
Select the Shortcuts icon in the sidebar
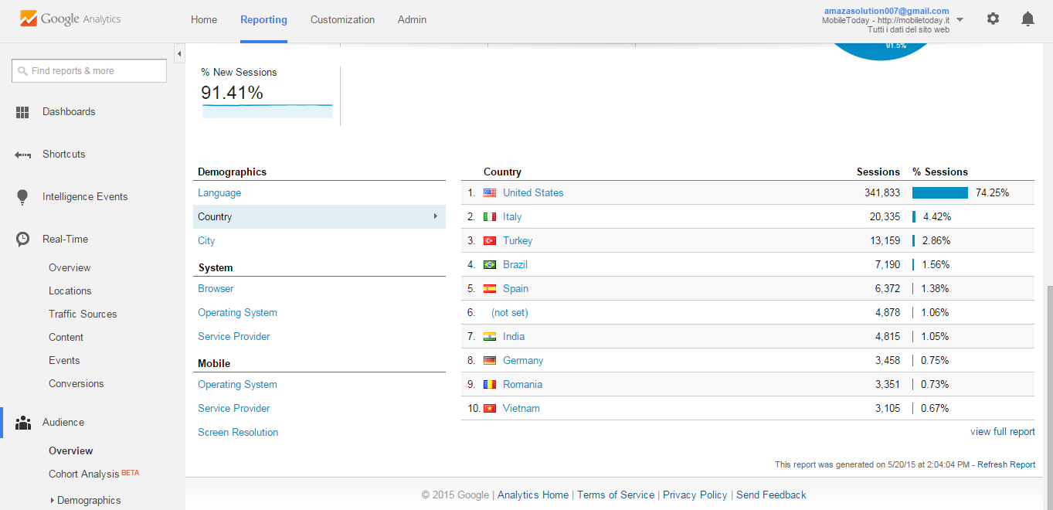tap(22, 154)
